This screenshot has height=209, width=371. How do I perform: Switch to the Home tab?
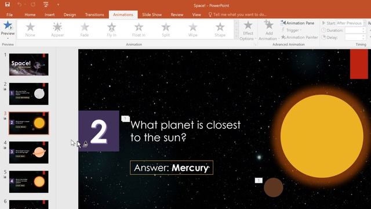(30, 15)
